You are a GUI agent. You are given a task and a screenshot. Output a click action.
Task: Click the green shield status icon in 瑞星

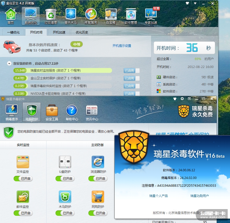pyautogui.click(x=9, y=132)
